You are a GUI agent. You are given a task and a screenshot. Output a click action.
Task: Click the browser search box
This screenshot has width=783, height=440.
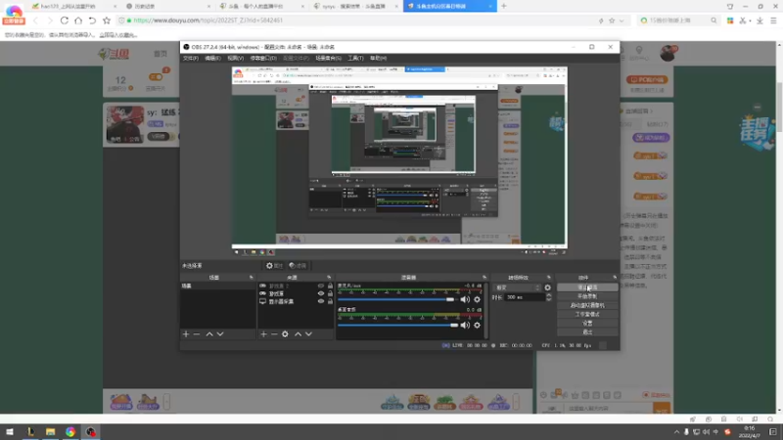(x=678, y=21)
